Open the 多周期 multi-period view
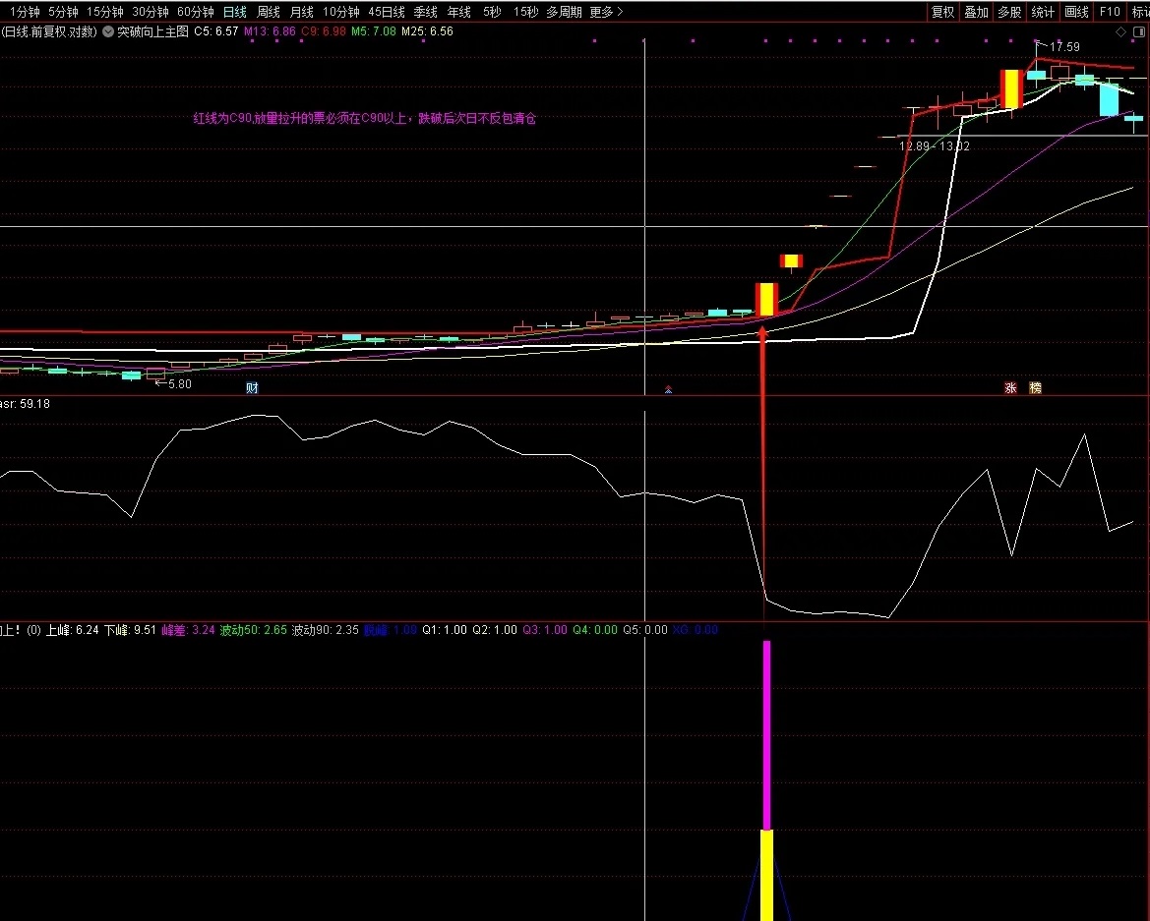The image size is (1150, 921). click(564, 12)
